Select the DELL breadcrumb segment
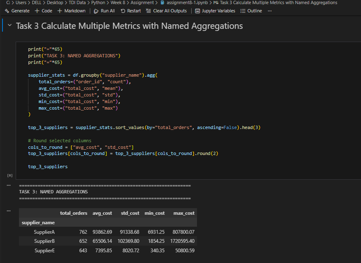This screenshot has height=263, width=361. click(36, 2)
